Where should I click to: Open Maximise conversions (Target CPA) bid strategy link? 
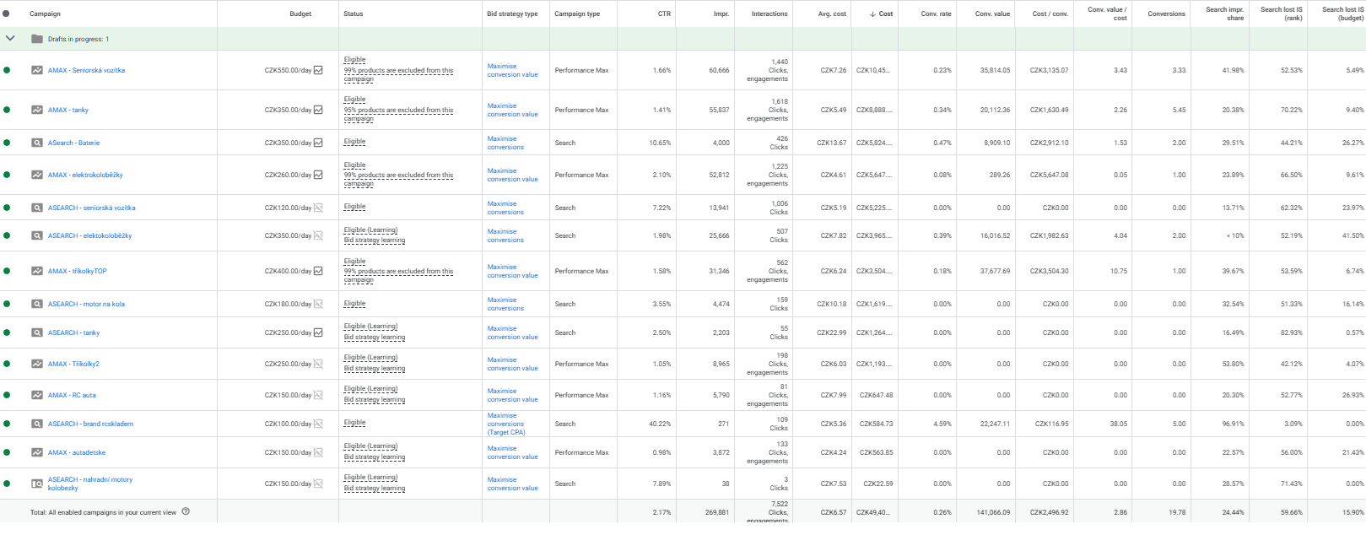tap(505, 424)
